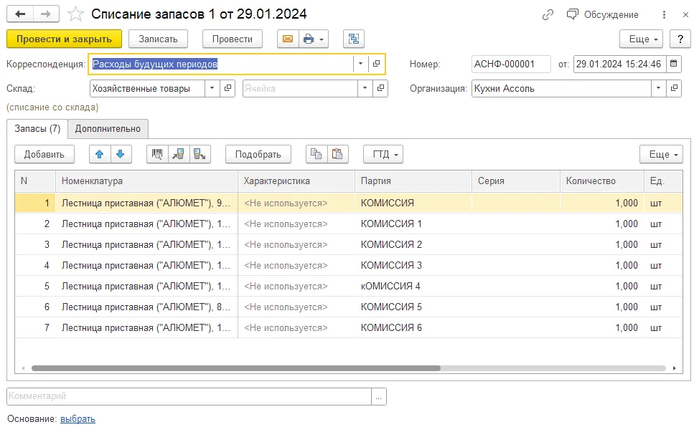Add document to favorites with the star

75,14
